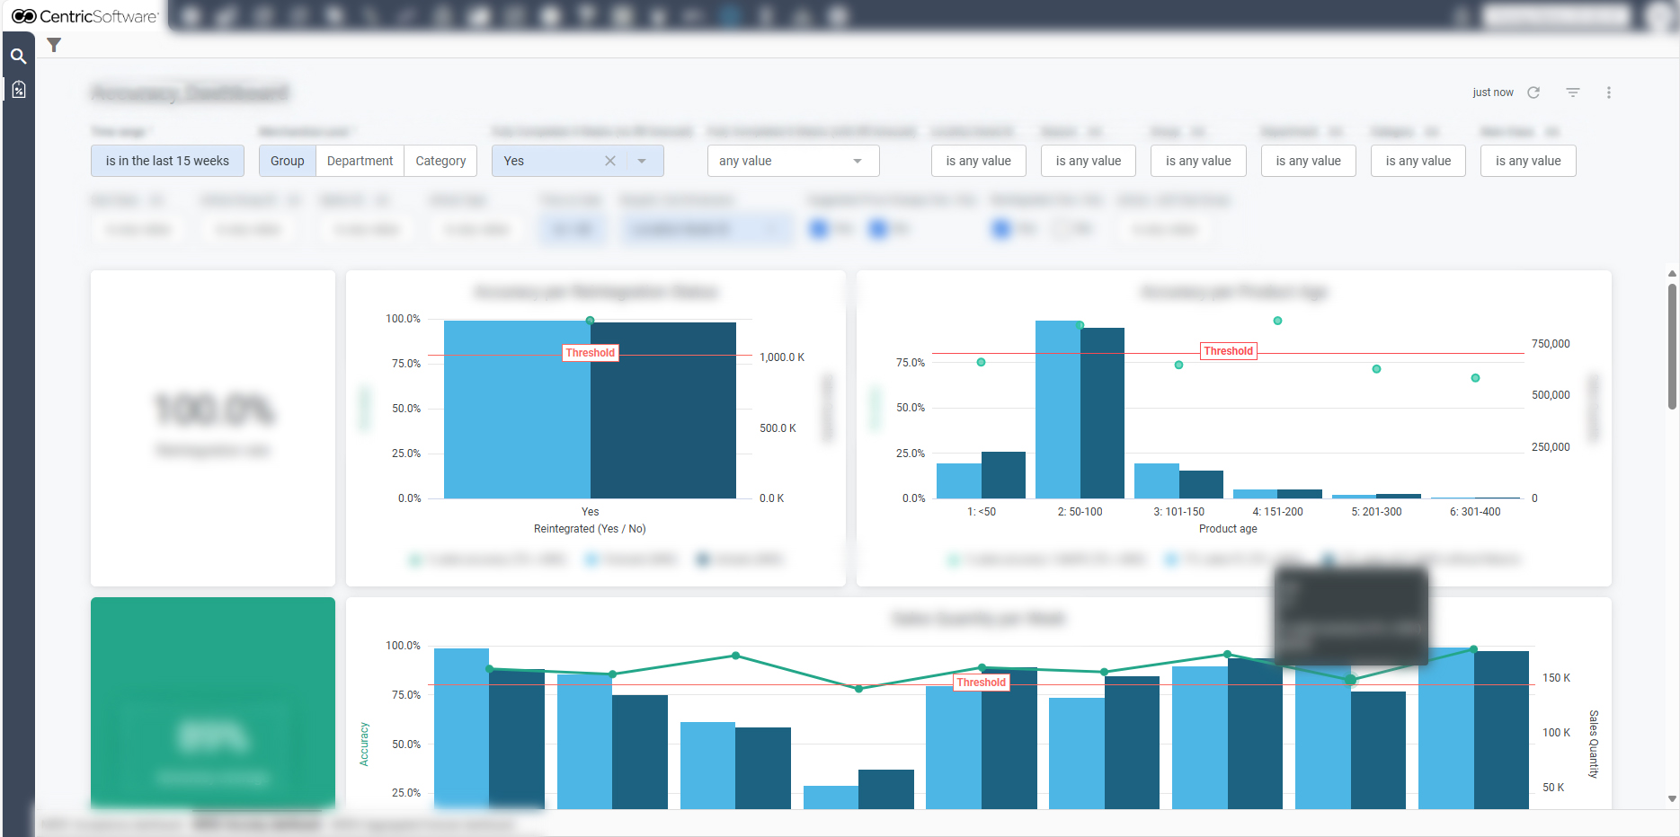Click Threshold label in the Reintegrated chart
Viewport: 1680px width, 837px height.
tap(591, 353)
